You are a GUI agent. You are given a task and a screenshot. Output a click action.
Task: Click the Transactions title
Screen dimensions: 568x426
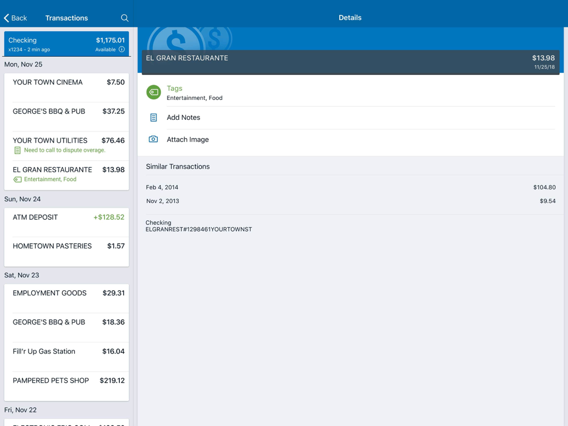[x=66, y=18]
